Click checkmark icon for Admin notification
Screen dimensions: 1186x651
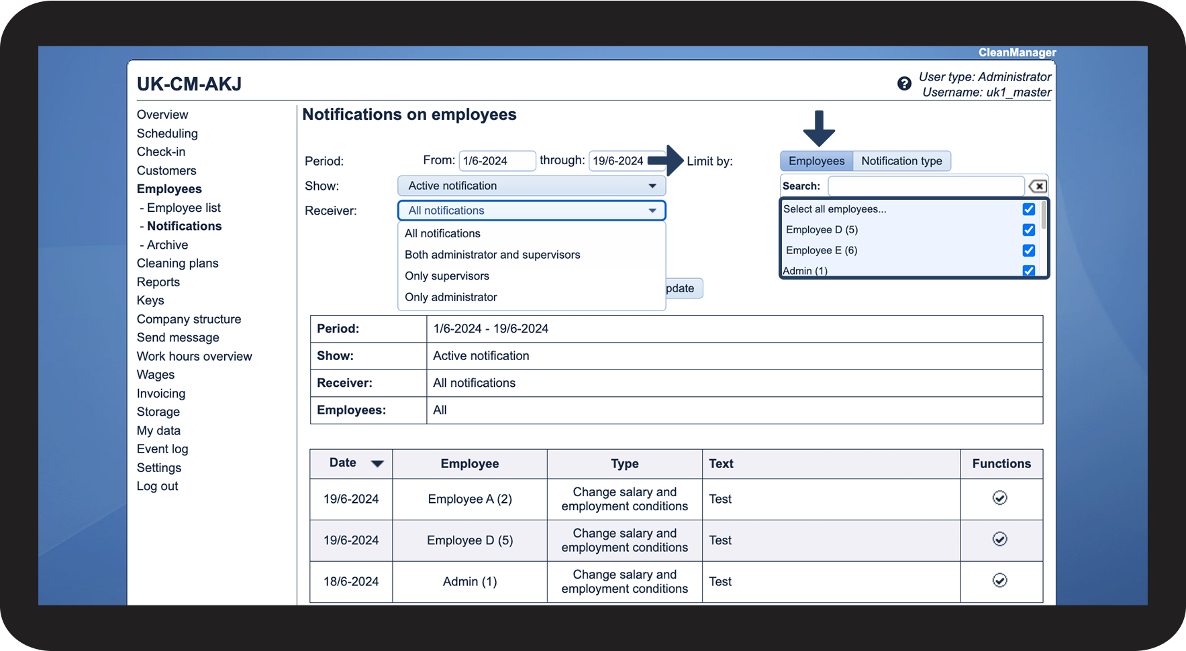(999, 581)
